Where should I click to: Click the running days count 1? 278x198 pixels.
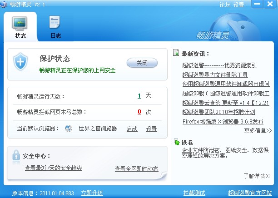click(x=139, y=96)
